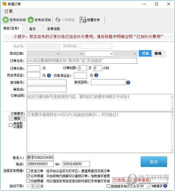Click 订单要求 scrollbar down arrow
The width and height of the screenshot is (175, 191).
point(172,150)
